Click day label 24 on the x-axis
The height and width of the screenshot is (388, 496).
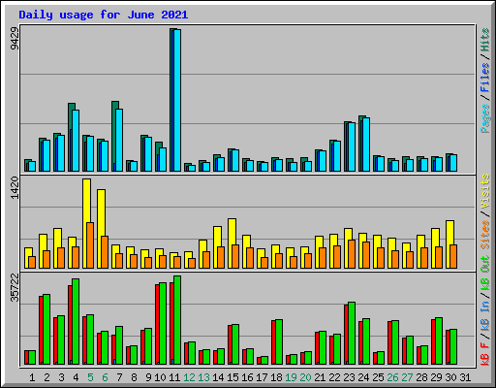(x=363, y=377)
